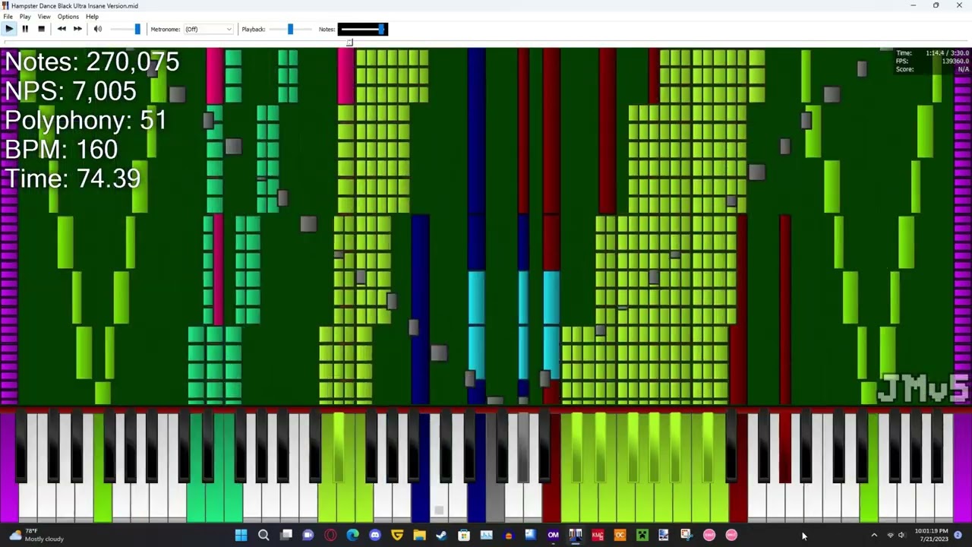Pause playback with the Pause button

(x=25, y=29)
